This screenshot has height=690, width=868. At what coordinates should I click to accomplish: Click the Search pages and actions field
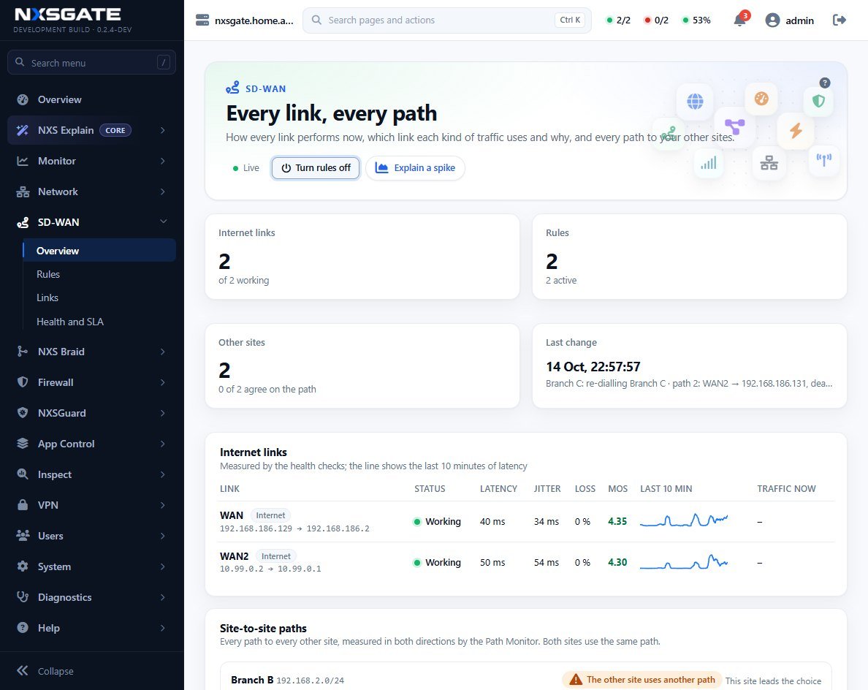tap(446, 20)
